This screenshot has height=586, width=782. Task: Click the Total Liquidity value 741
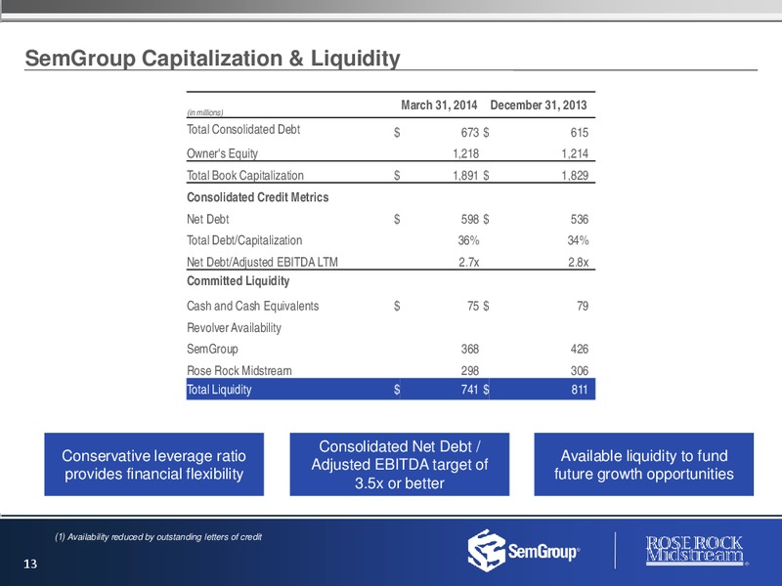pos(470,390)
